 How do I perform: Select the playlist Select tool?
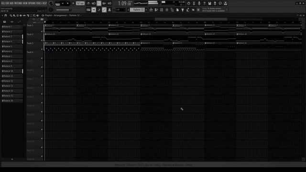pos(31,15)
